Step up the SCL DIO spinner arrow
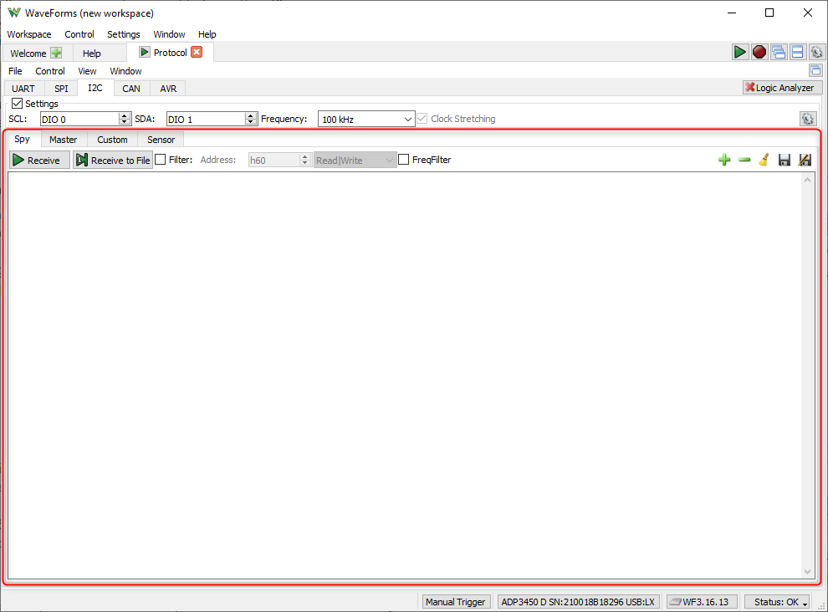 pyautogui.click(x=125, y=115)
